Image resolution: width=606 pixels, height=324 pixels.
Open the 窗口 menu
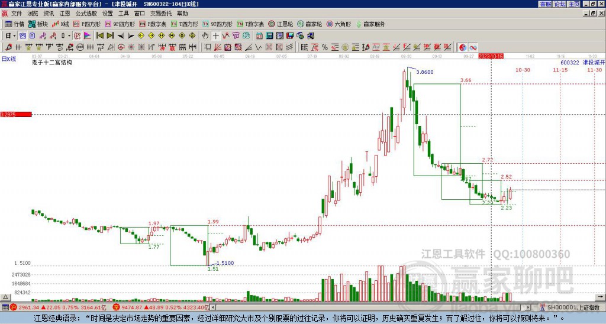(140, 14)
